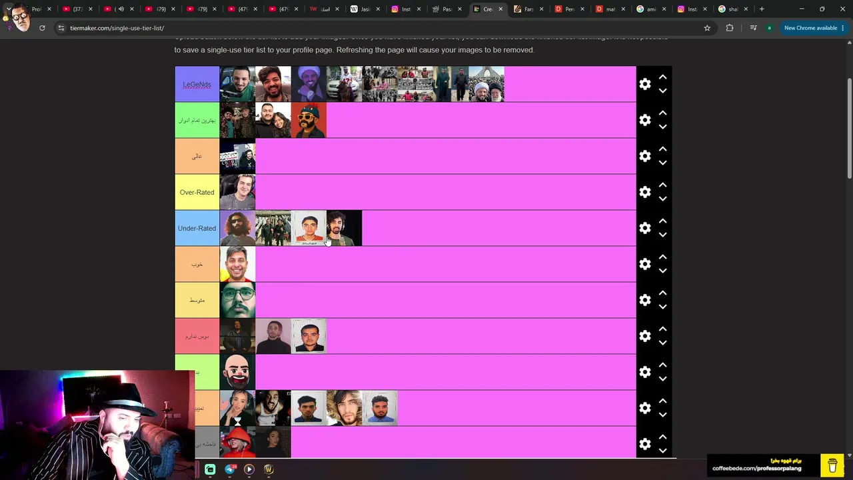Image resolution: width=853 pixels, height=480 pixels.
Task: Select the white-turban man thumbnail in LeGeNds
Action: click(x=309, y=84)
